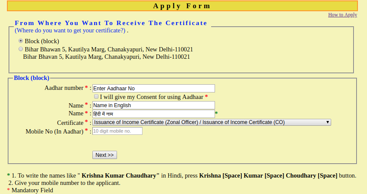
Task: Click the Hindi name input field
Action: point(153,114)
